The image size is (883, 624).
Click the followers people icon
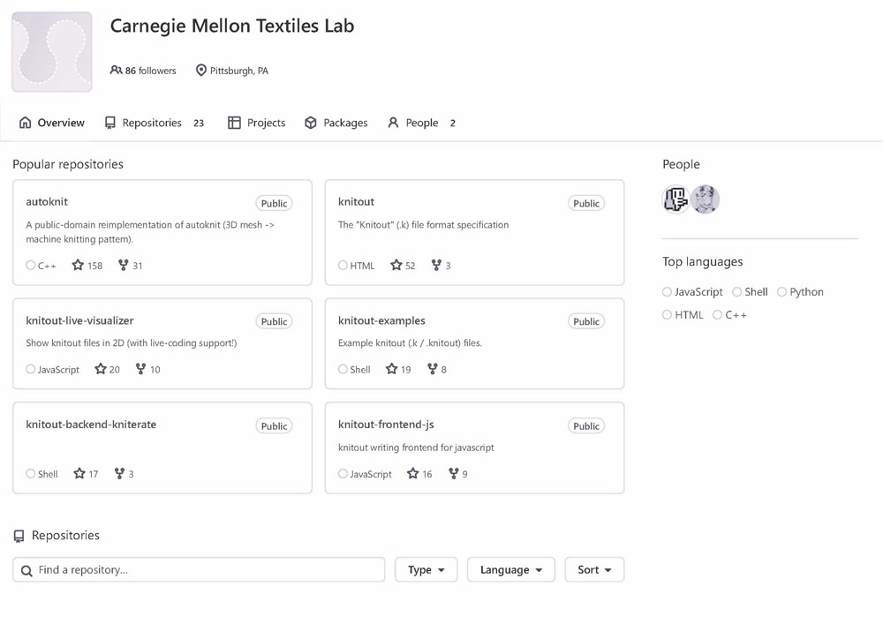coord(116,71)
